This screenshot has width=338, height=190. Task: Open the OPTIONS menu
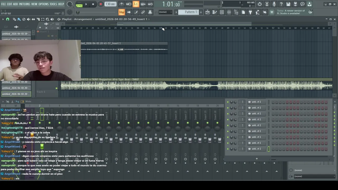pos(44,4)
